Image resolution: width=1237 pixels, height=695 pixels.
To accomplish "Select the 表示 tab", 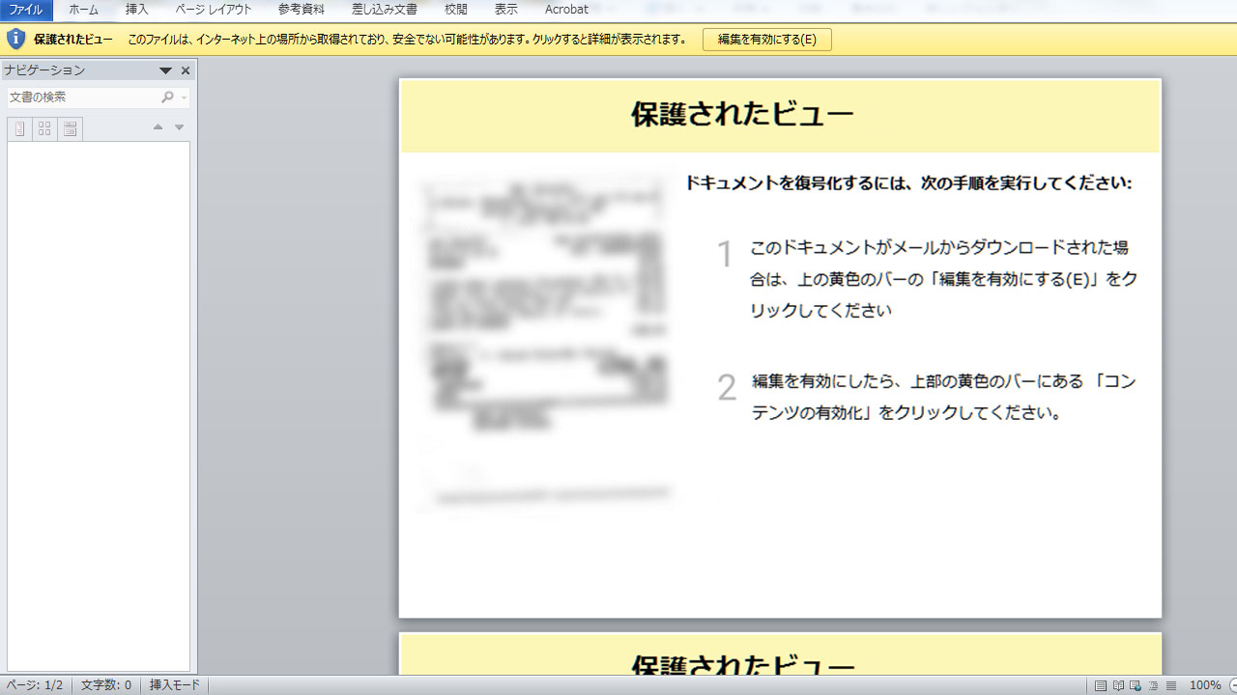I will tap(505, 10).
